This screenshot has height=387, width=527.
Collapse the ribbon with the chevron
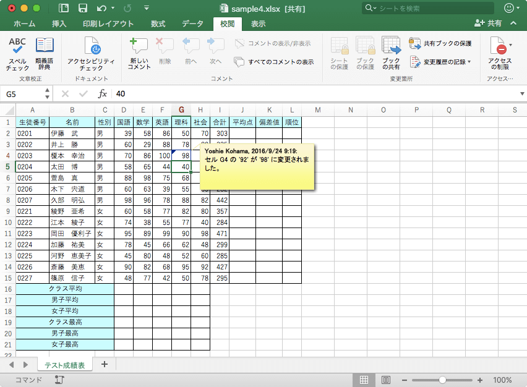513,23
